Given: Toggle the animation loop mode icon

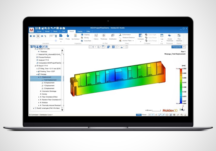Looking at the screenshot, I should [46, 36].
